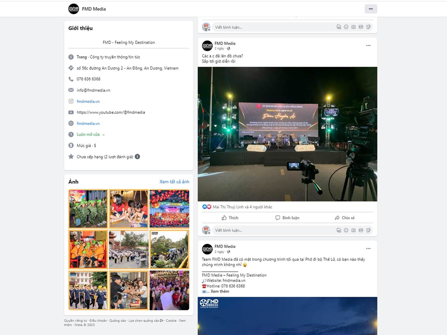This screenshot has width=447, height=335.
Task: Open reactions list 'Mai Thị Thuỳ Linh và 4 người khác'
Action: [x=242, y=207]
